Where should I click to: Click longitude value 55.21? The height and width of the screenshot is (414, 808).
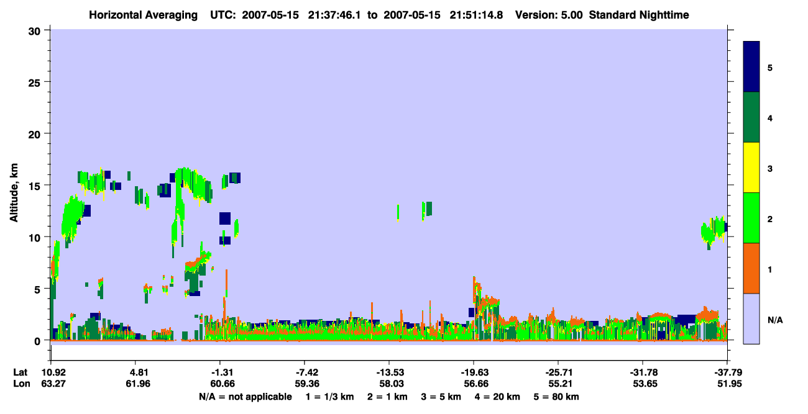pos(561,384)
